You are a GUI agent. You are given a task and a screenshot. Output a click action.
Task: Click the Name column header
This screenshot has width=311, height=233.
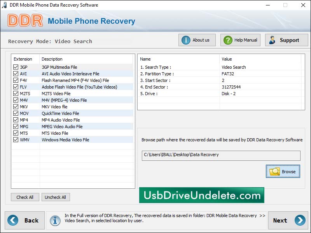145,59
